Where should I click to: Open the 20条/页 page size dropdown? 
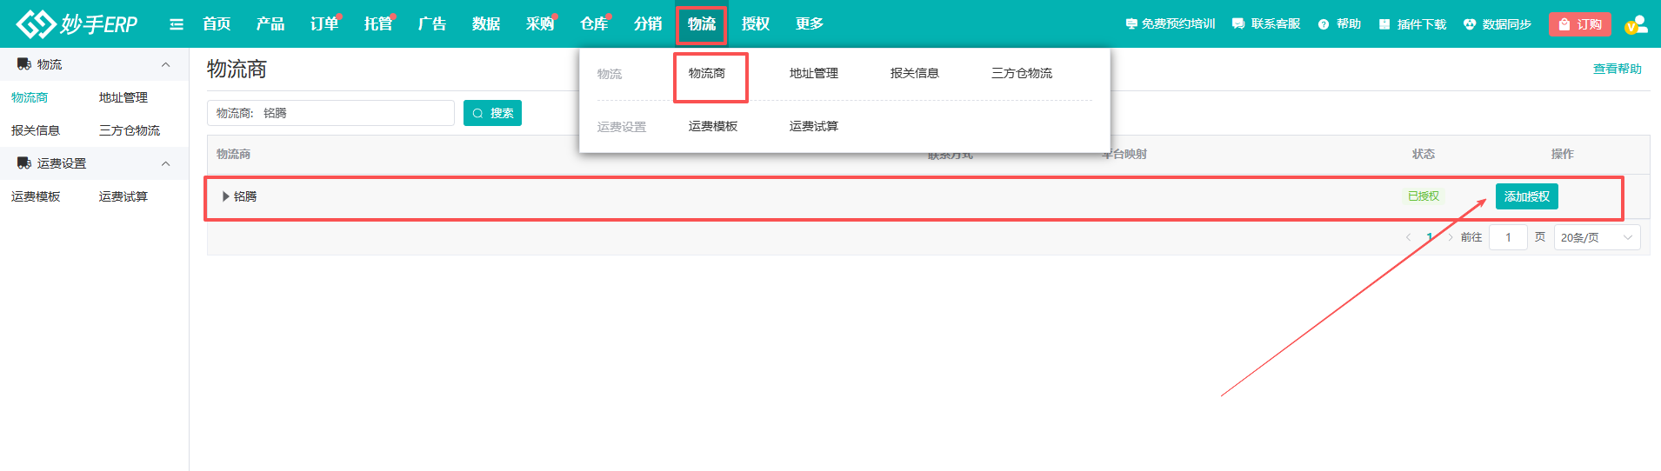[1597, 237]
